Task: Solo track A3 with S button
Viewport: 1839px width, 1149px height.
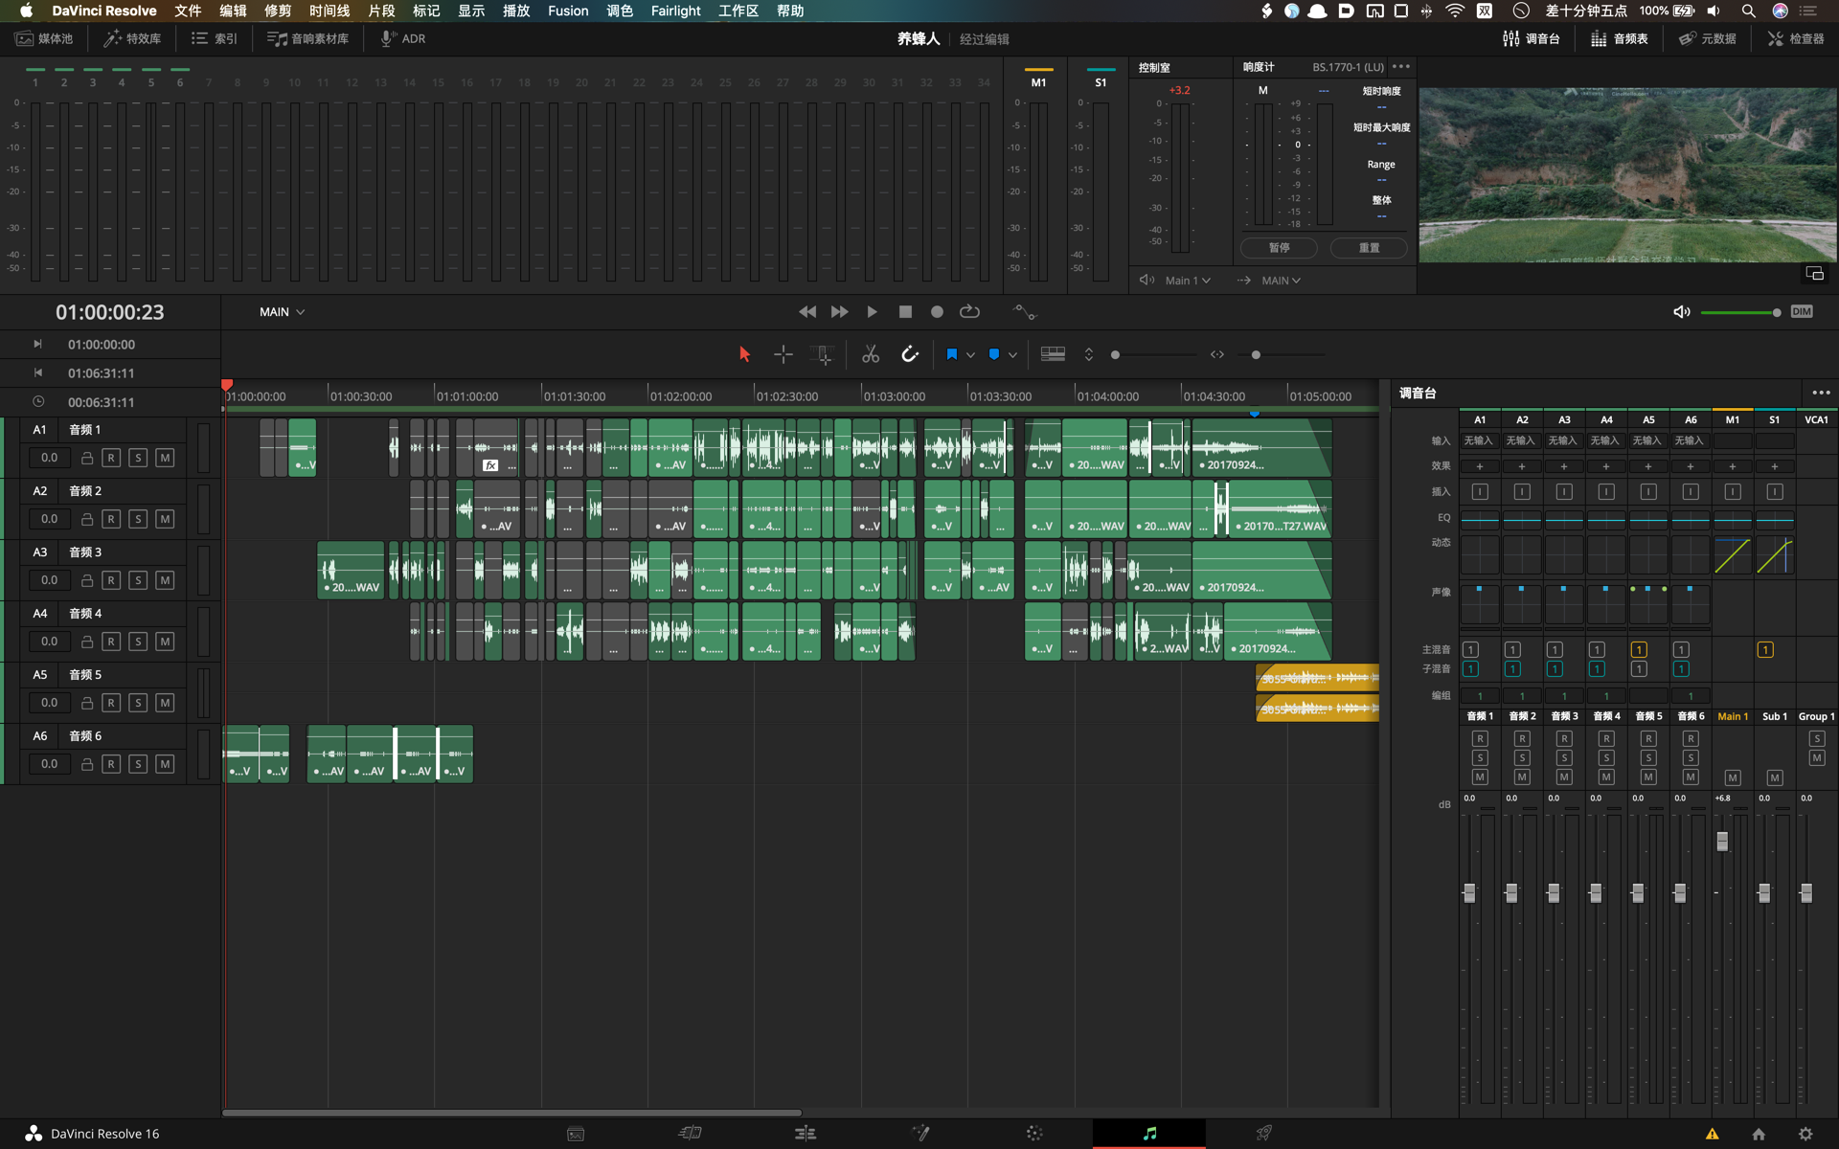Action: (138, 580)
